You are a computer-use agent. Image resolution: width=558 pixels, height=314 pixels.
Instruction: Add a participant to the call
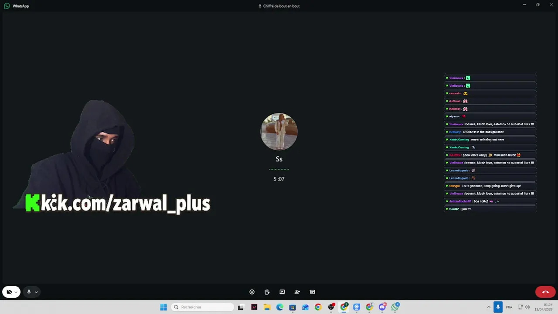[x=297, y=292]
